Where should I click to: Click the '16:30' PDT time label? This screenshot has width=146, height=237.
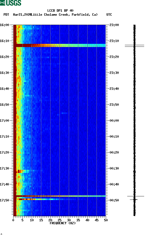pos(4,73)
